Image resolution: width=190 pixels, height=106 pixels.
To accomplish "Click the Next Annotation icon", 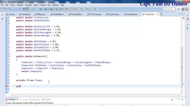I will [78, 9].
